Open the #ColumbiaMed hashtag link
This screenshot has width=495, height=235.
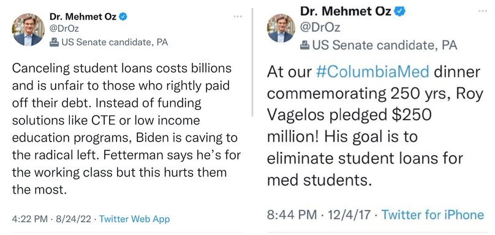[372, 72]
